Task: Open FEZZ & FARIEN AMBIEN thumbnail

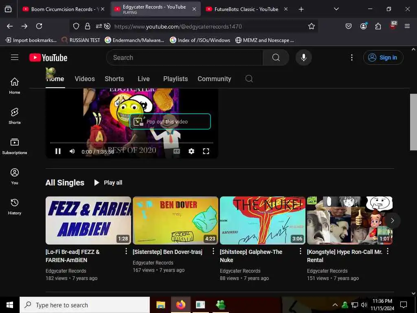Action: click(88, 220)
